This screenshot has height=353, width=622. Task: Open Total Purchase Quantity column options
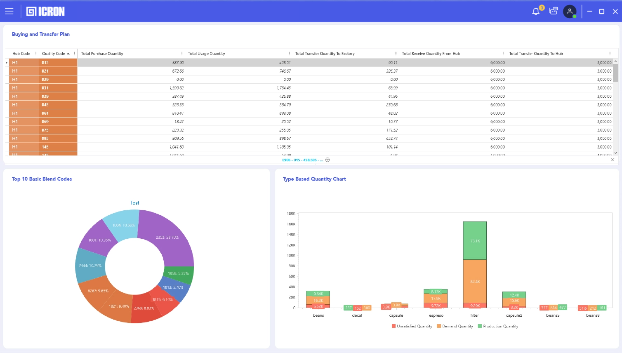pyautogui.click(x=182, y=54)
